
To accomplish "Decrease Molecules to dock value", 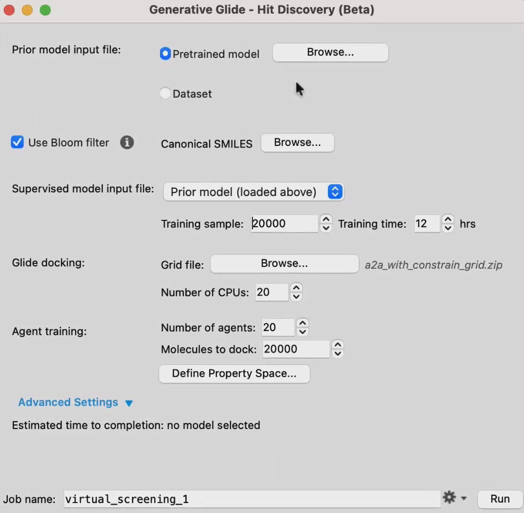I will [x=338, y=354].
